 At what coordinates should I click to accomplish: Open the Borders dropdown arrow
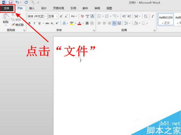pos(147,23)
